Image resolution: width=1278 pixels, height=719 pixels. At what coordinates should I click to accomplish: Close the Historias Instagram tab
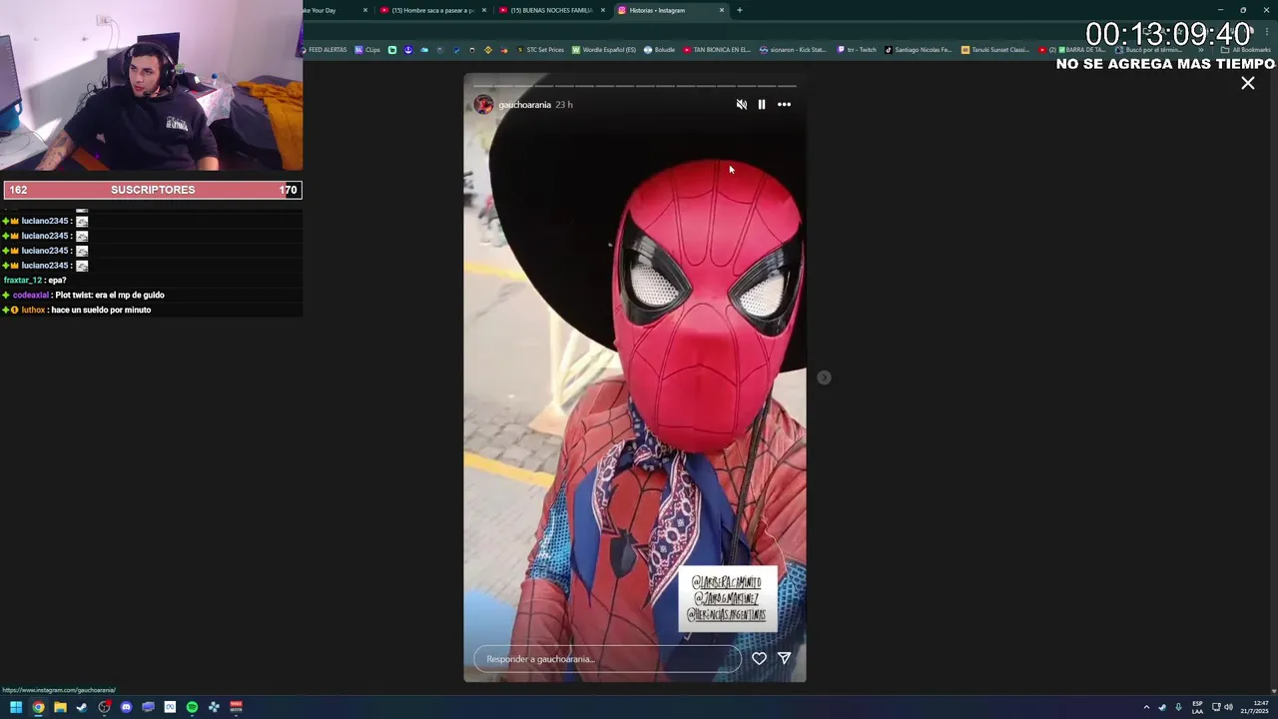[722, 10]
